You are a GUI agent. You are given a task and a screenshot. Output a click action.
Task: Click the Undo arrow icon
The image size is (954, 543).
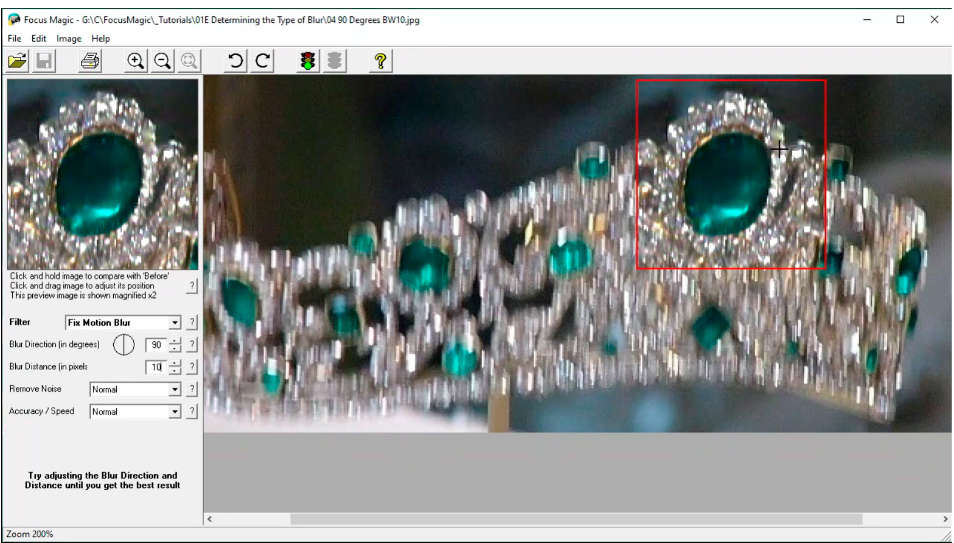pyautogui.click(x=235, y=61)
